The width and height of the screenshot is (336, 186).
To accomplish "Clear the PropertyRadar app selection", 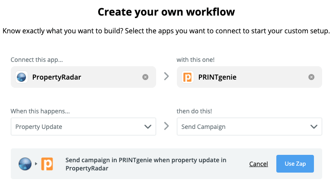I will point(145,77).
